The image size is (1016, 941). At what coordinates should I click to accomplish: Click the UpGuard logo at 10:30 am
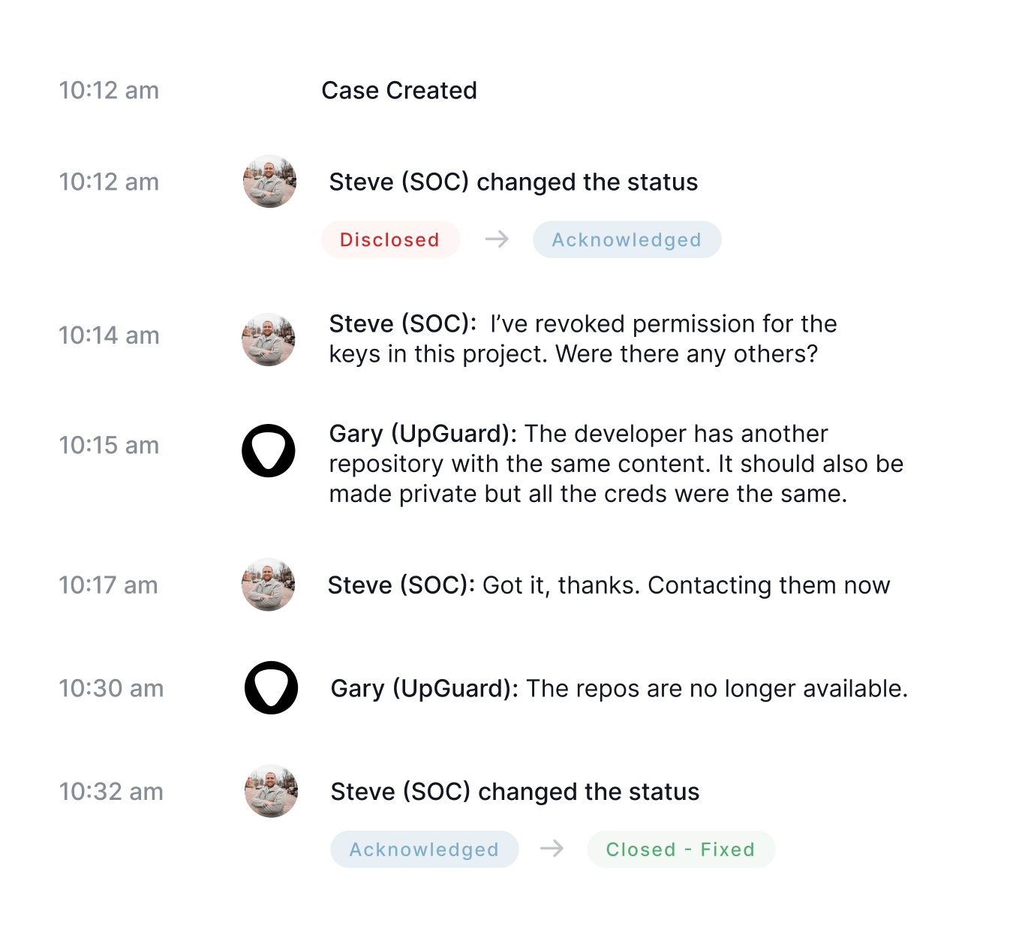tap(271, 687)
